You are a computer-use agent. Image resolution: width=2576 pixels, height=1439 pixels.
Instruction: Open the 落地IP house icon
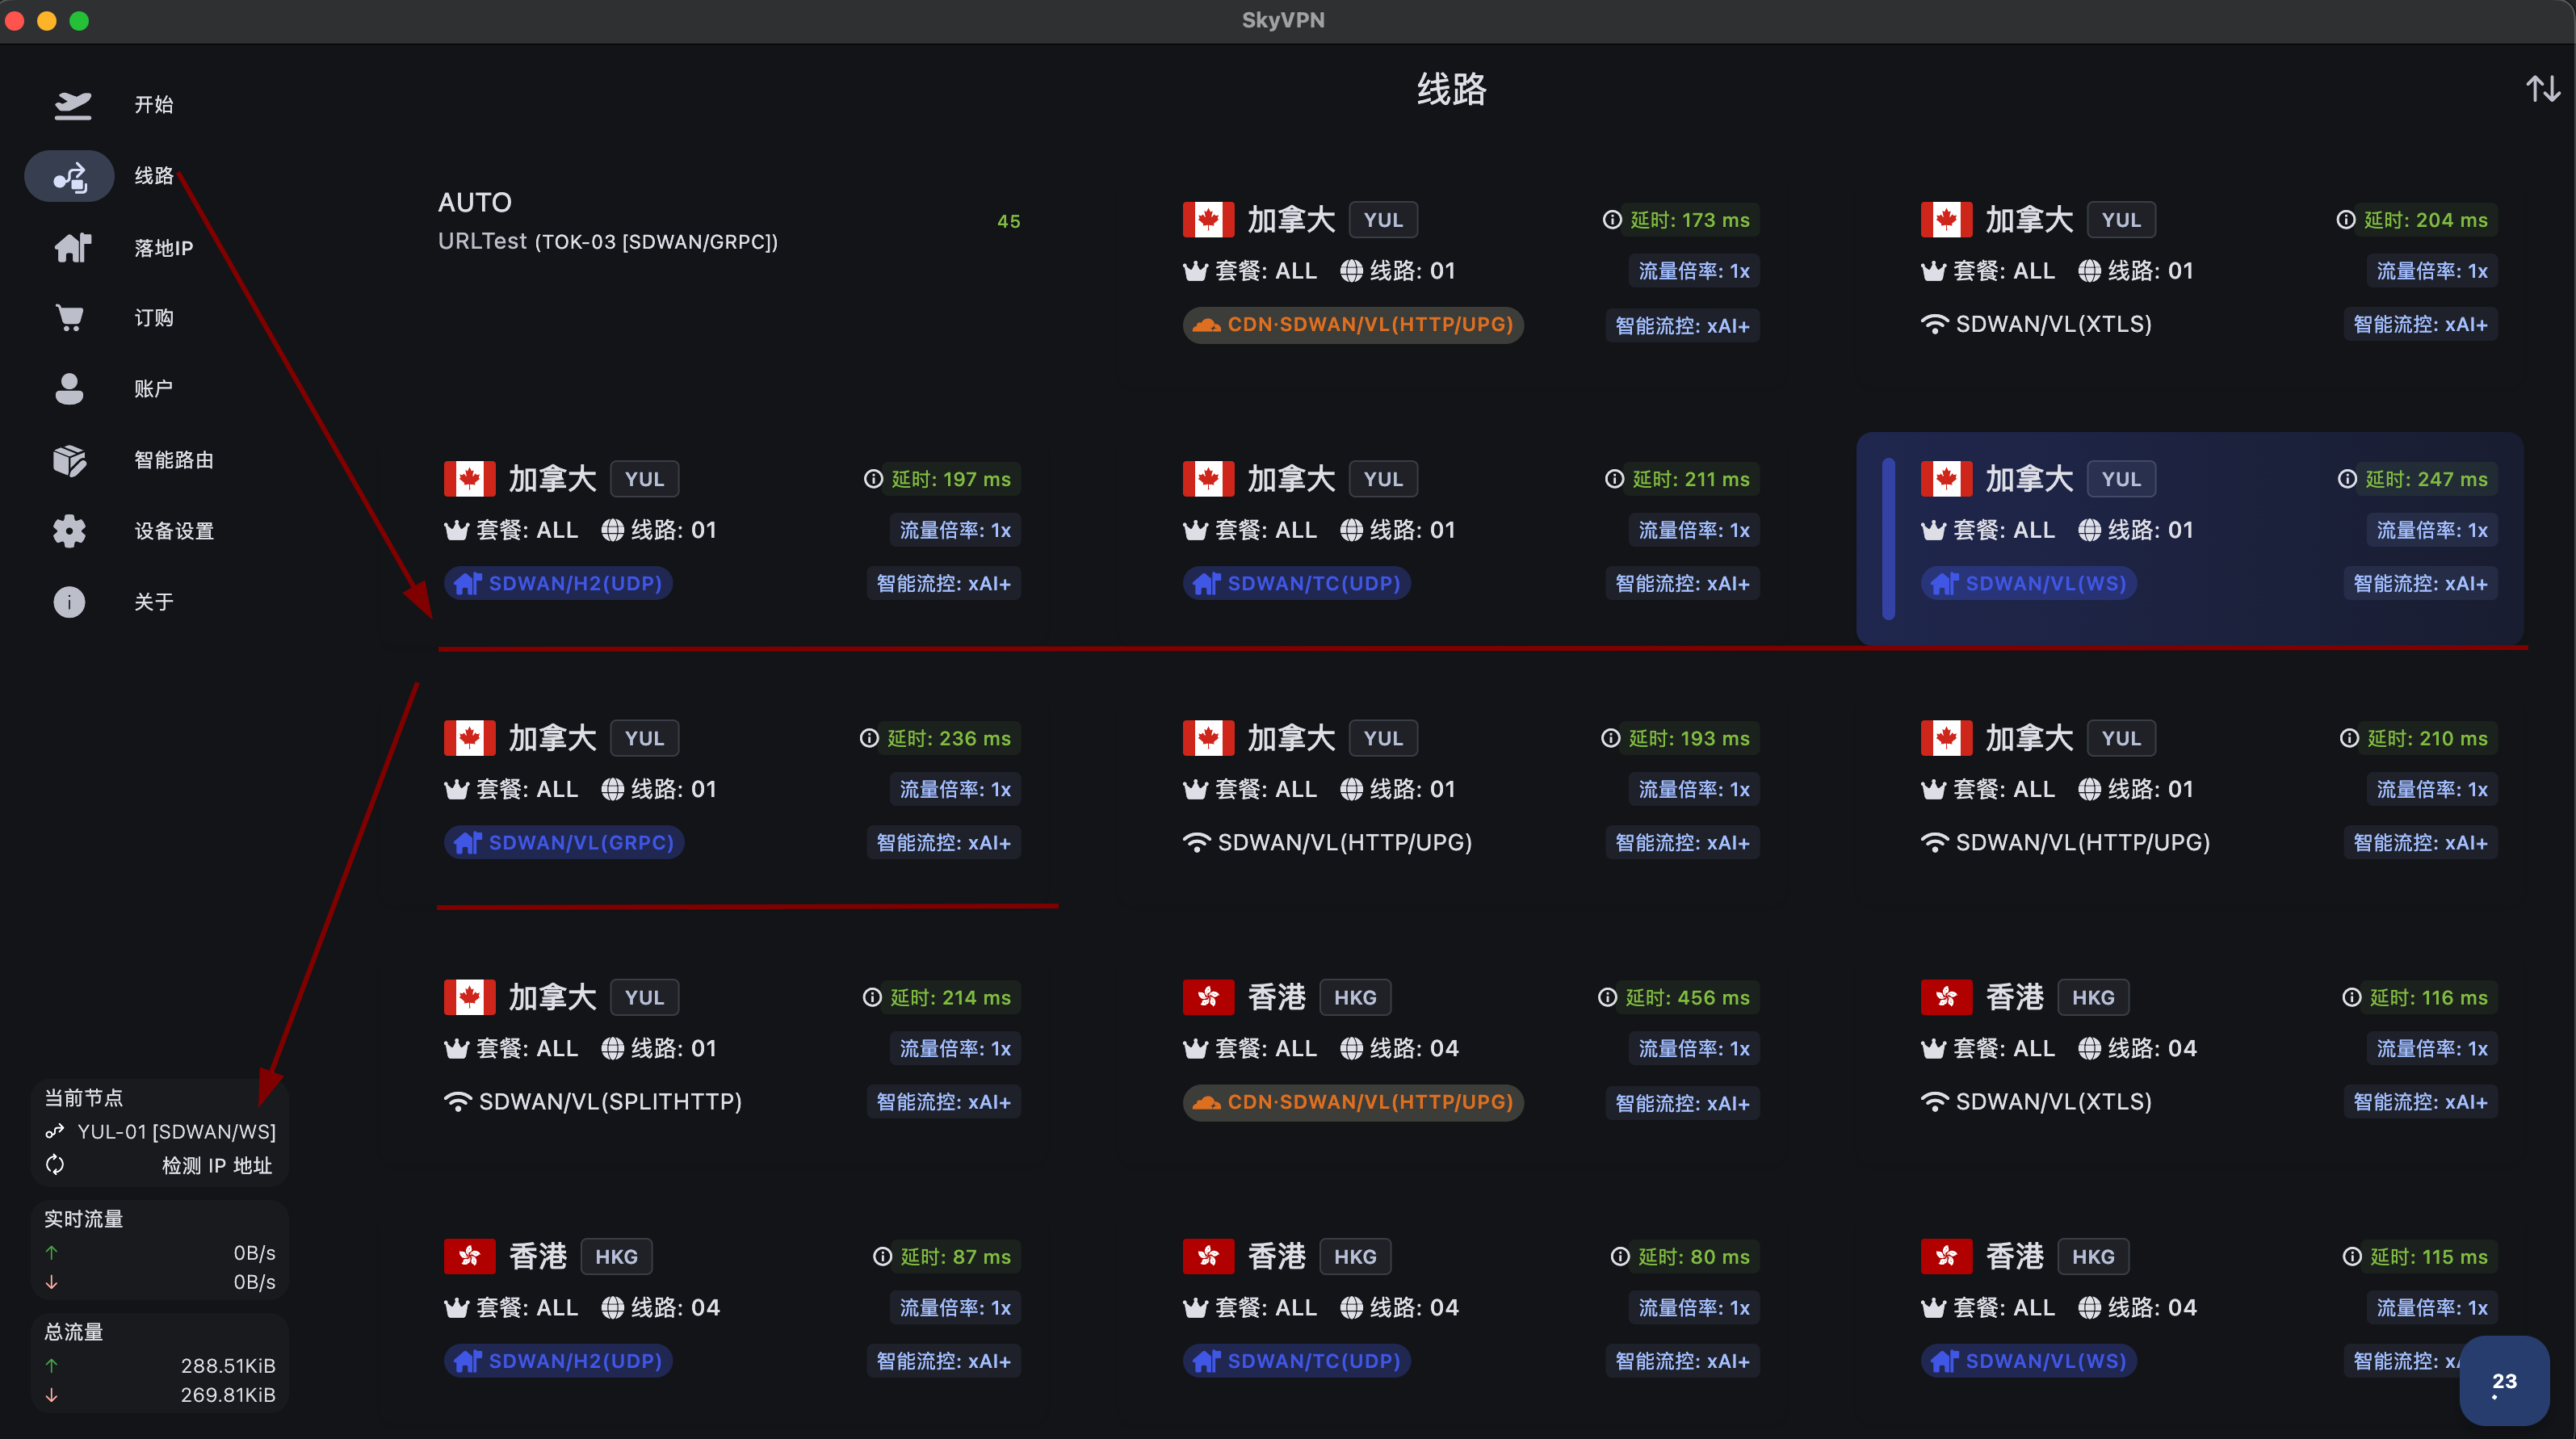click(x=72, y=247)
